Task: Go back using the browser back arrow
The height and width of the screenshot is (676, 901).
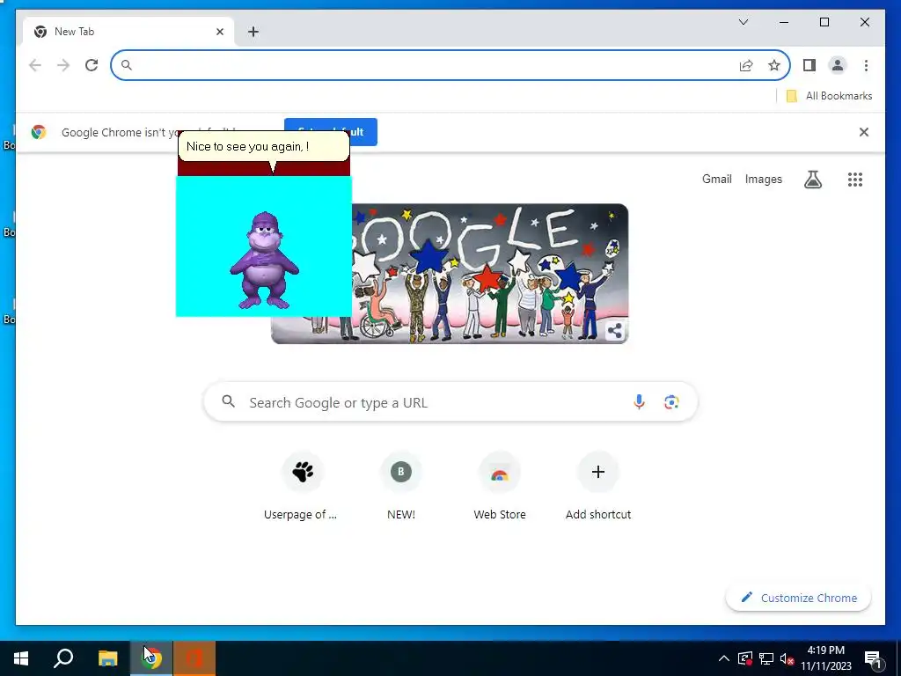Action: [35, 65]
